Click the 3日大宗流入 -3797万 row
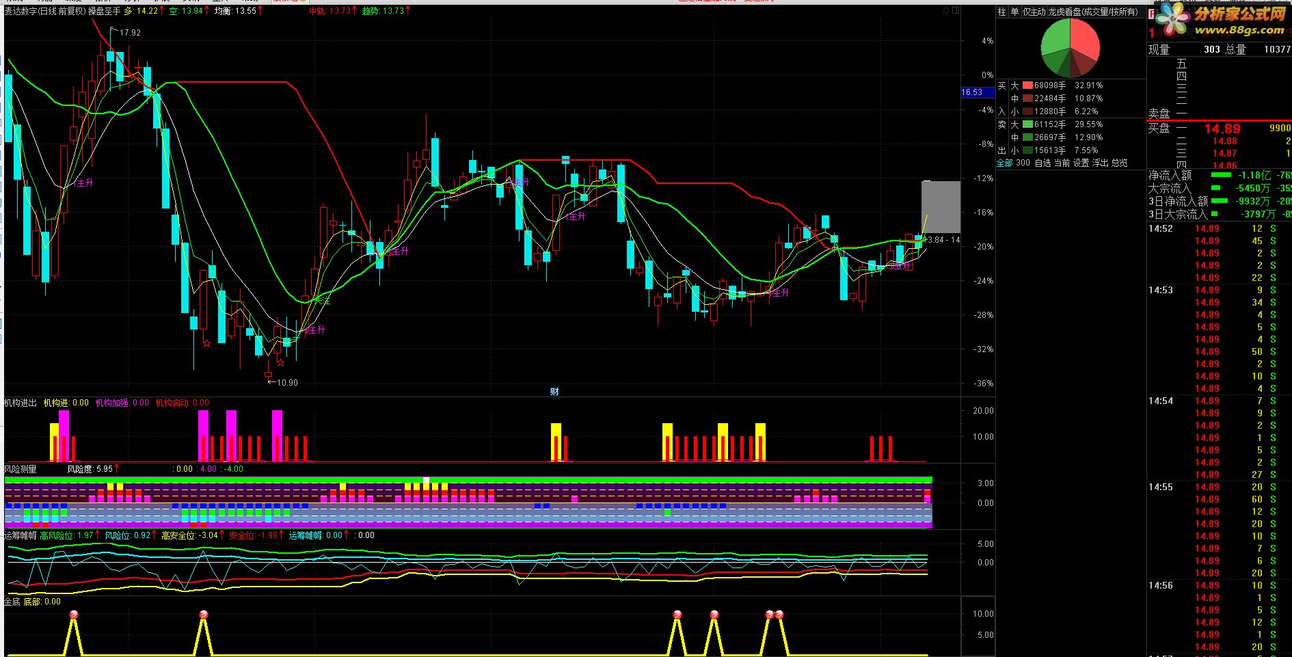This screenshot has height=657, width=1292. pyautogui.click(x=1220, y=214)
